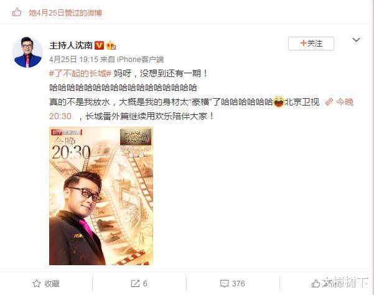
Task: Enlarge the BTV poster image
Action: click(x=101, y=196)
